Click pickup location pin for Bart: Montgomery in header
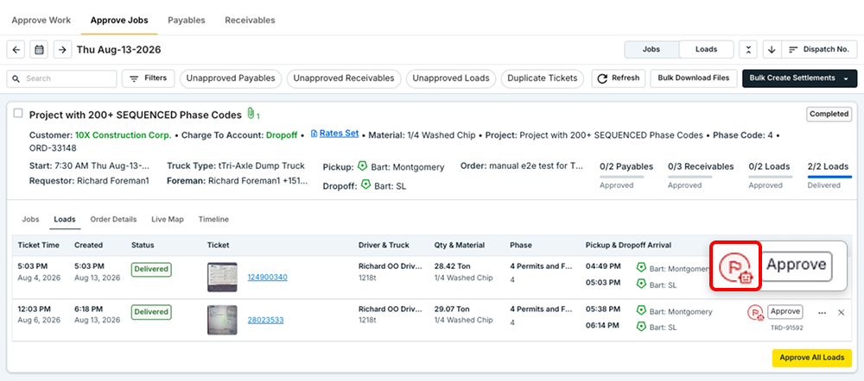Image resolution: width=864 pixels, height=381 pixels. 362,166
